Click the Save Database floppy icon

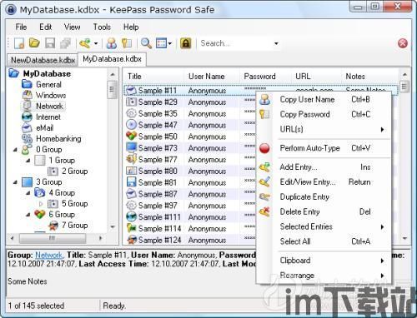coord(50,43)
